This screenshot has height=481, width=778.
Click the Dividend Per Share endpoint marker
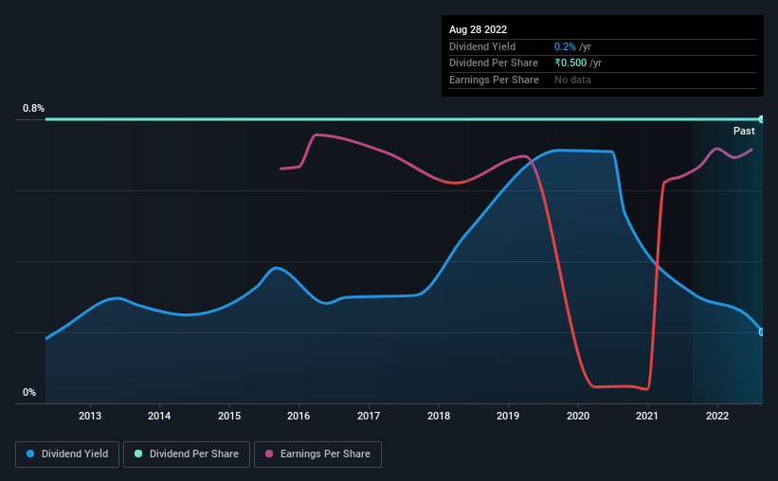click(x=762, y=119)
